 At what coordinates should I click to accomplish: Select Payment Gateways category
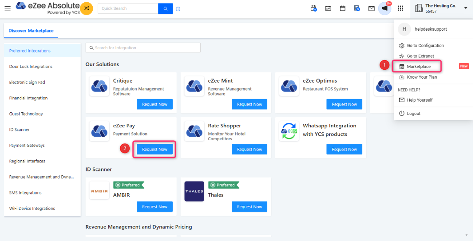[43, 145]
